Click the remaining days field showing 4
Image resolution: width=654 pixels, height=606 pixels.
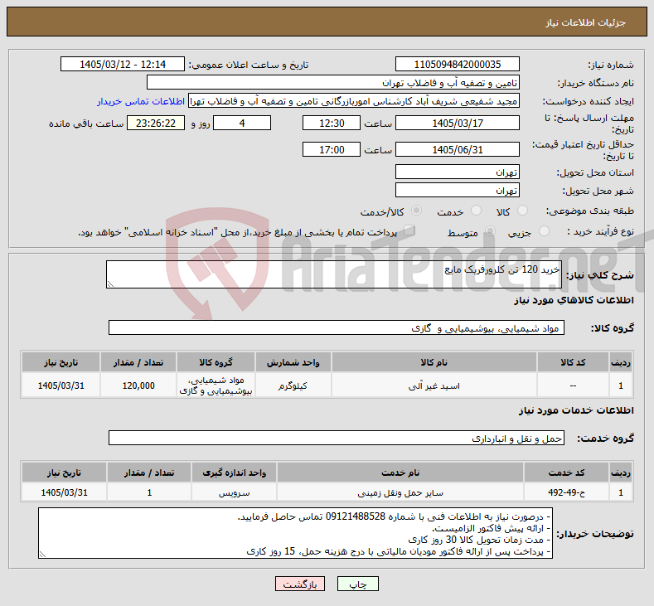tap(242, 123)
